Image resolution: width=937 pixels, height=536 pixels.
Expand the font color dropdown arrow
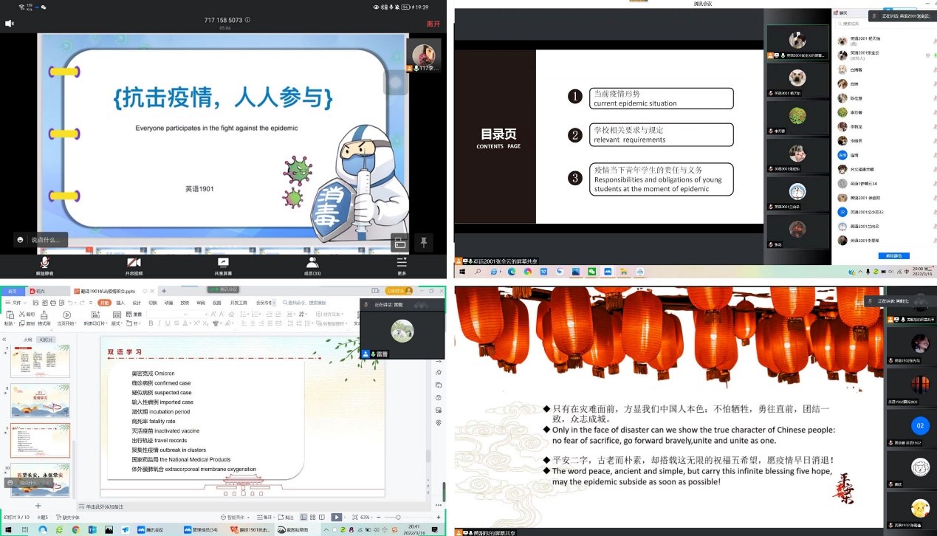190,323
